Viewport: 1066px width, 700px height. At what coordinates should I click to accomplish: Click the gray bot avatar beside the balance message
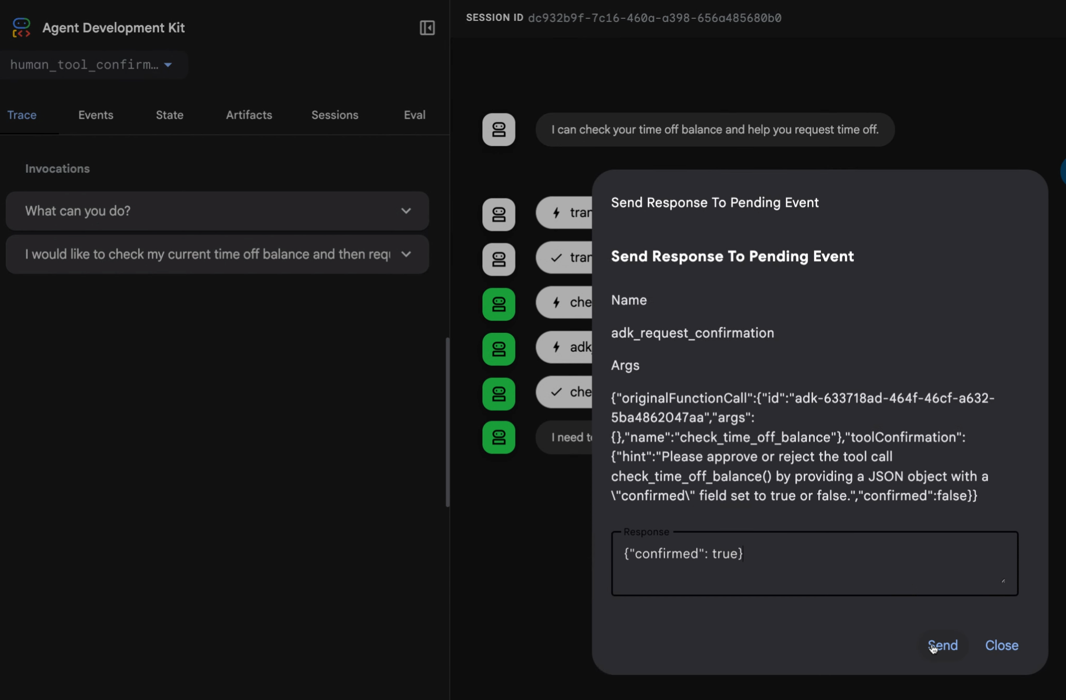(498, 129)
